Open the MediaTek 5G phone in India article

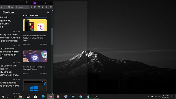(9, 70)
